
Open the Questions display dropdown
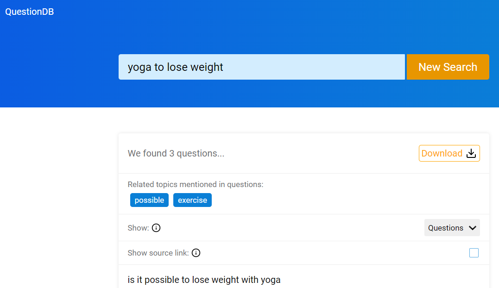tap(452, 228)
